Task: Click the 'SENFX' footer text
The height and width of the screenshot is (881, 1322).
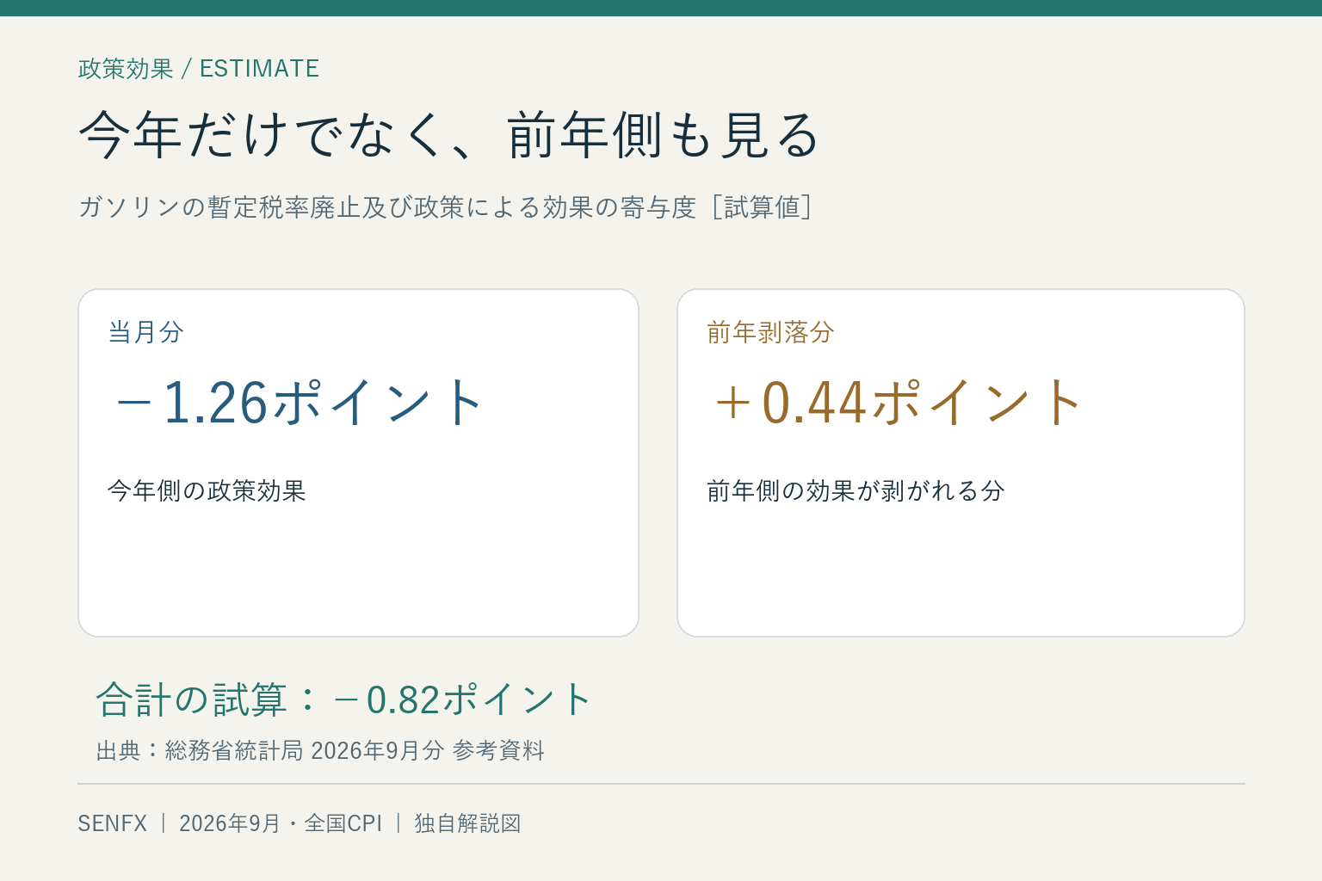Action: 113,823
